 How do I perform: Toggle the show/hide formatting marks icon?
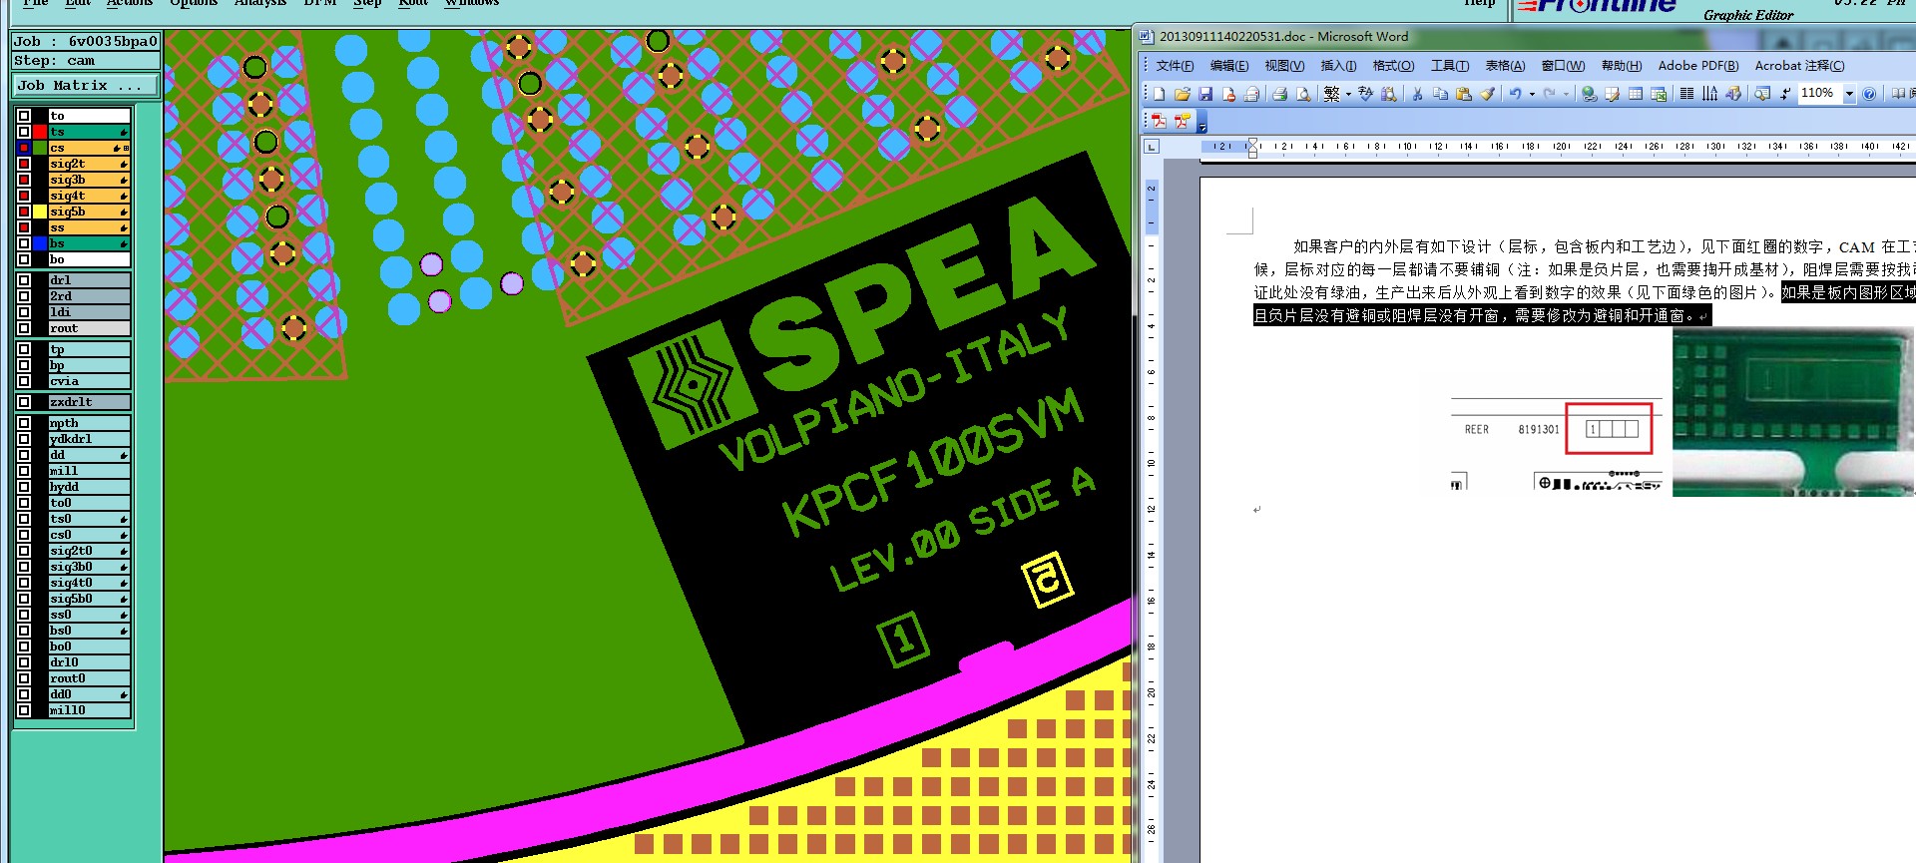pyautogui.click(x=1785, y=94)
